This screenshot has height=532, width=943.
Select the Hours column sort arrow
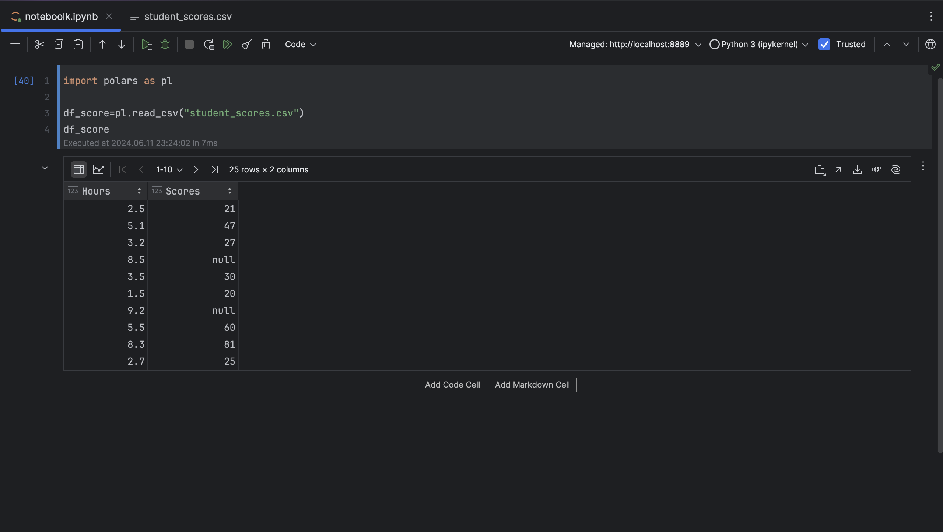click(138, 190)
